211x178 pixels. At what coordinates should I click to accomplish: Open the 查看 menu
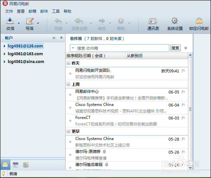pos(21,11)
